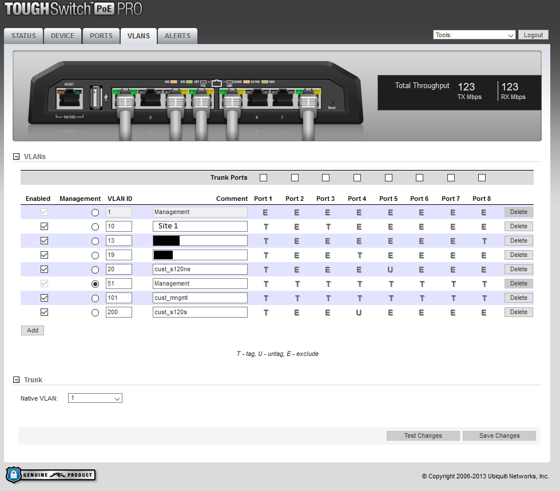Delete the cust_s120s VLAN row
Image resolution: width=560 pixels, height=491 pixels.
tap(518, 312)
